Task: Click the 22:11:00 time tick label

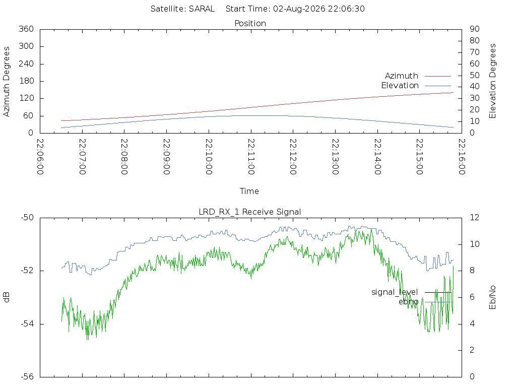Action: click(251, 157)
